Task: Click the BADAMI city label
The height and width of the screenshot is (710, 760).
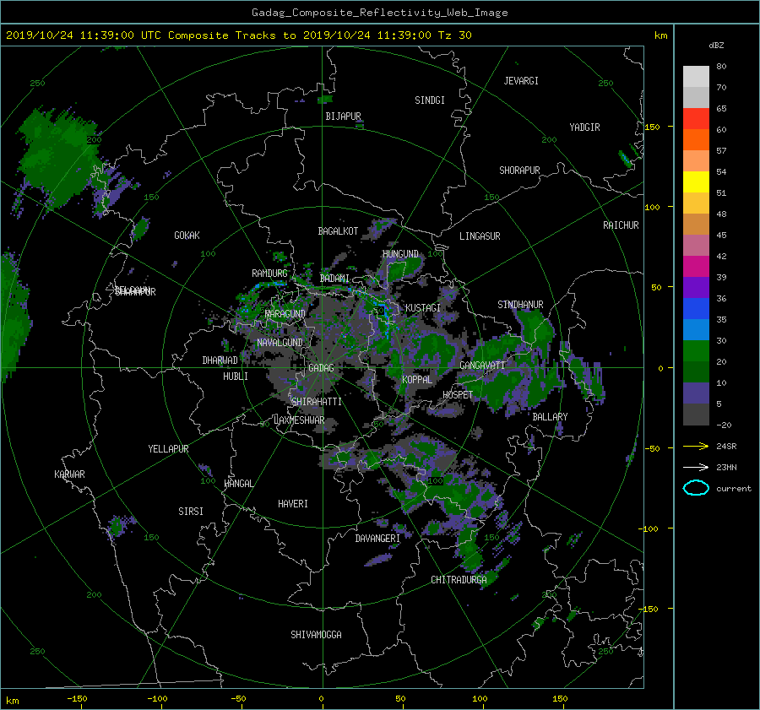Action: tap(334, 279)
